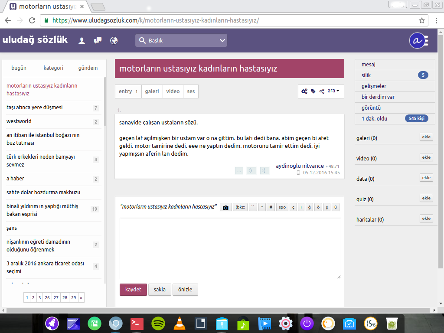Open 'bir derdim var' menu item
Image resolution: width=444 pixels, height=333 pixels.
395,97
